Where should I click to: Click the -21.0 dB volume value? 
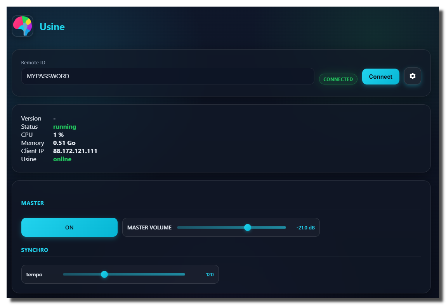point(305,228)
